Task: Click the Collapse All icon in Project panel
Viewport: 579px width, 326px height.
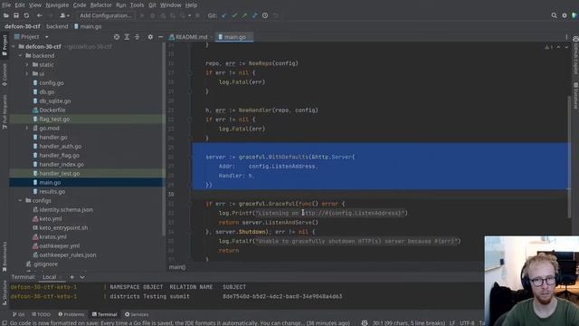Action: (137, 37)
